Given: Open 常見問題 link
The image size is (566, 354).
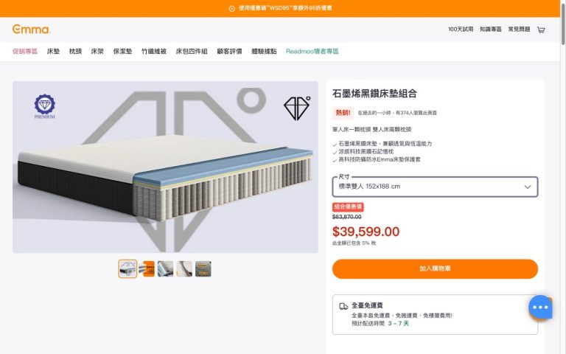Looking at the screenshot, I should 519,29.
